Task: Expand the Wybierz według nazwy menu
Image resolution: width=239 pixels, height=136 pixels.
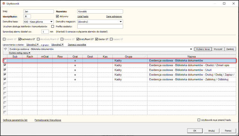Action: (20, 53)
